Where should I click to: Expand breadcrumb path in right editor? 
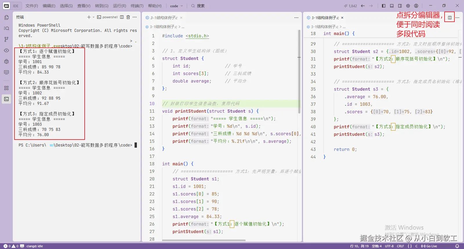344,27
